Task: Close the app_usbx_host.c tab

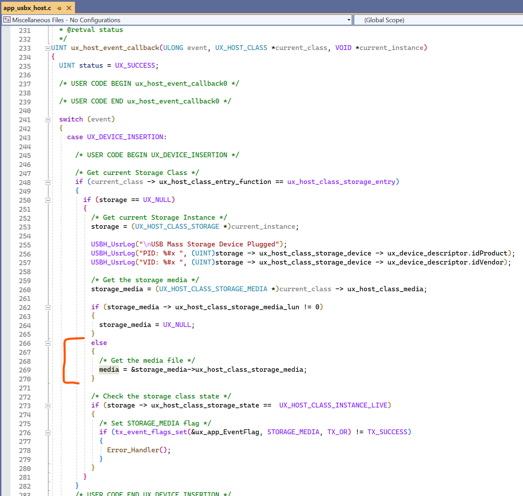Action: click(69, 8)
